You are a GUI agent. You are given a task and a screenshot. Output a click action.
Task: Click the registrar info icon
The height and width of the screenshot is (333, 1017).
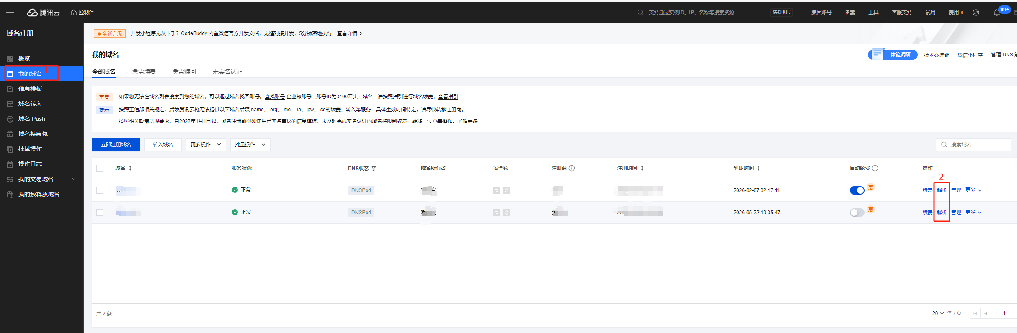[572, 168]
